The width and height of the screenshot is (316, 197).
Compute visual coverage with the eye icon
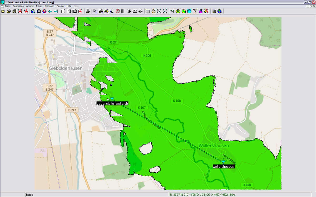click(201, 11)
